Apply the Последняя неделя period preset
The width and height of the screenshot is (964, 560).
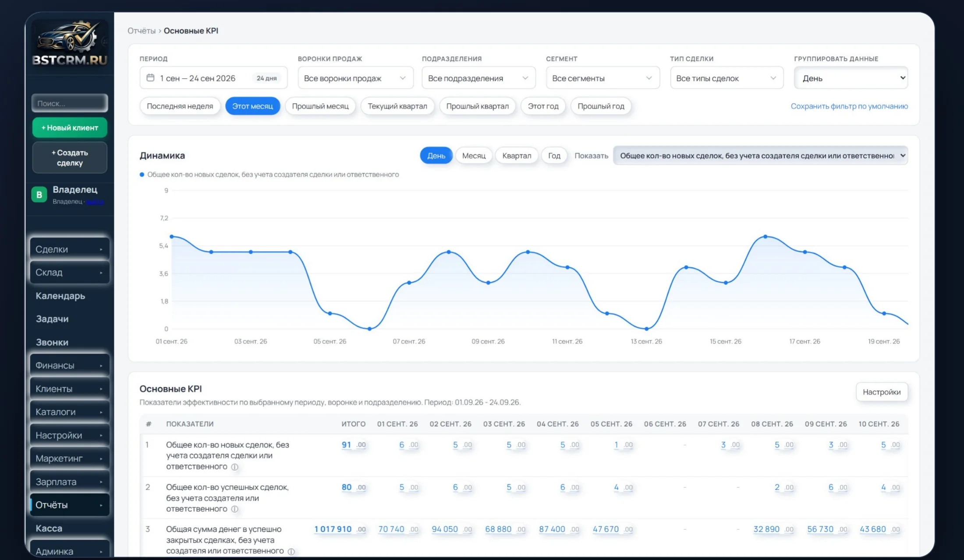point(180,106)
